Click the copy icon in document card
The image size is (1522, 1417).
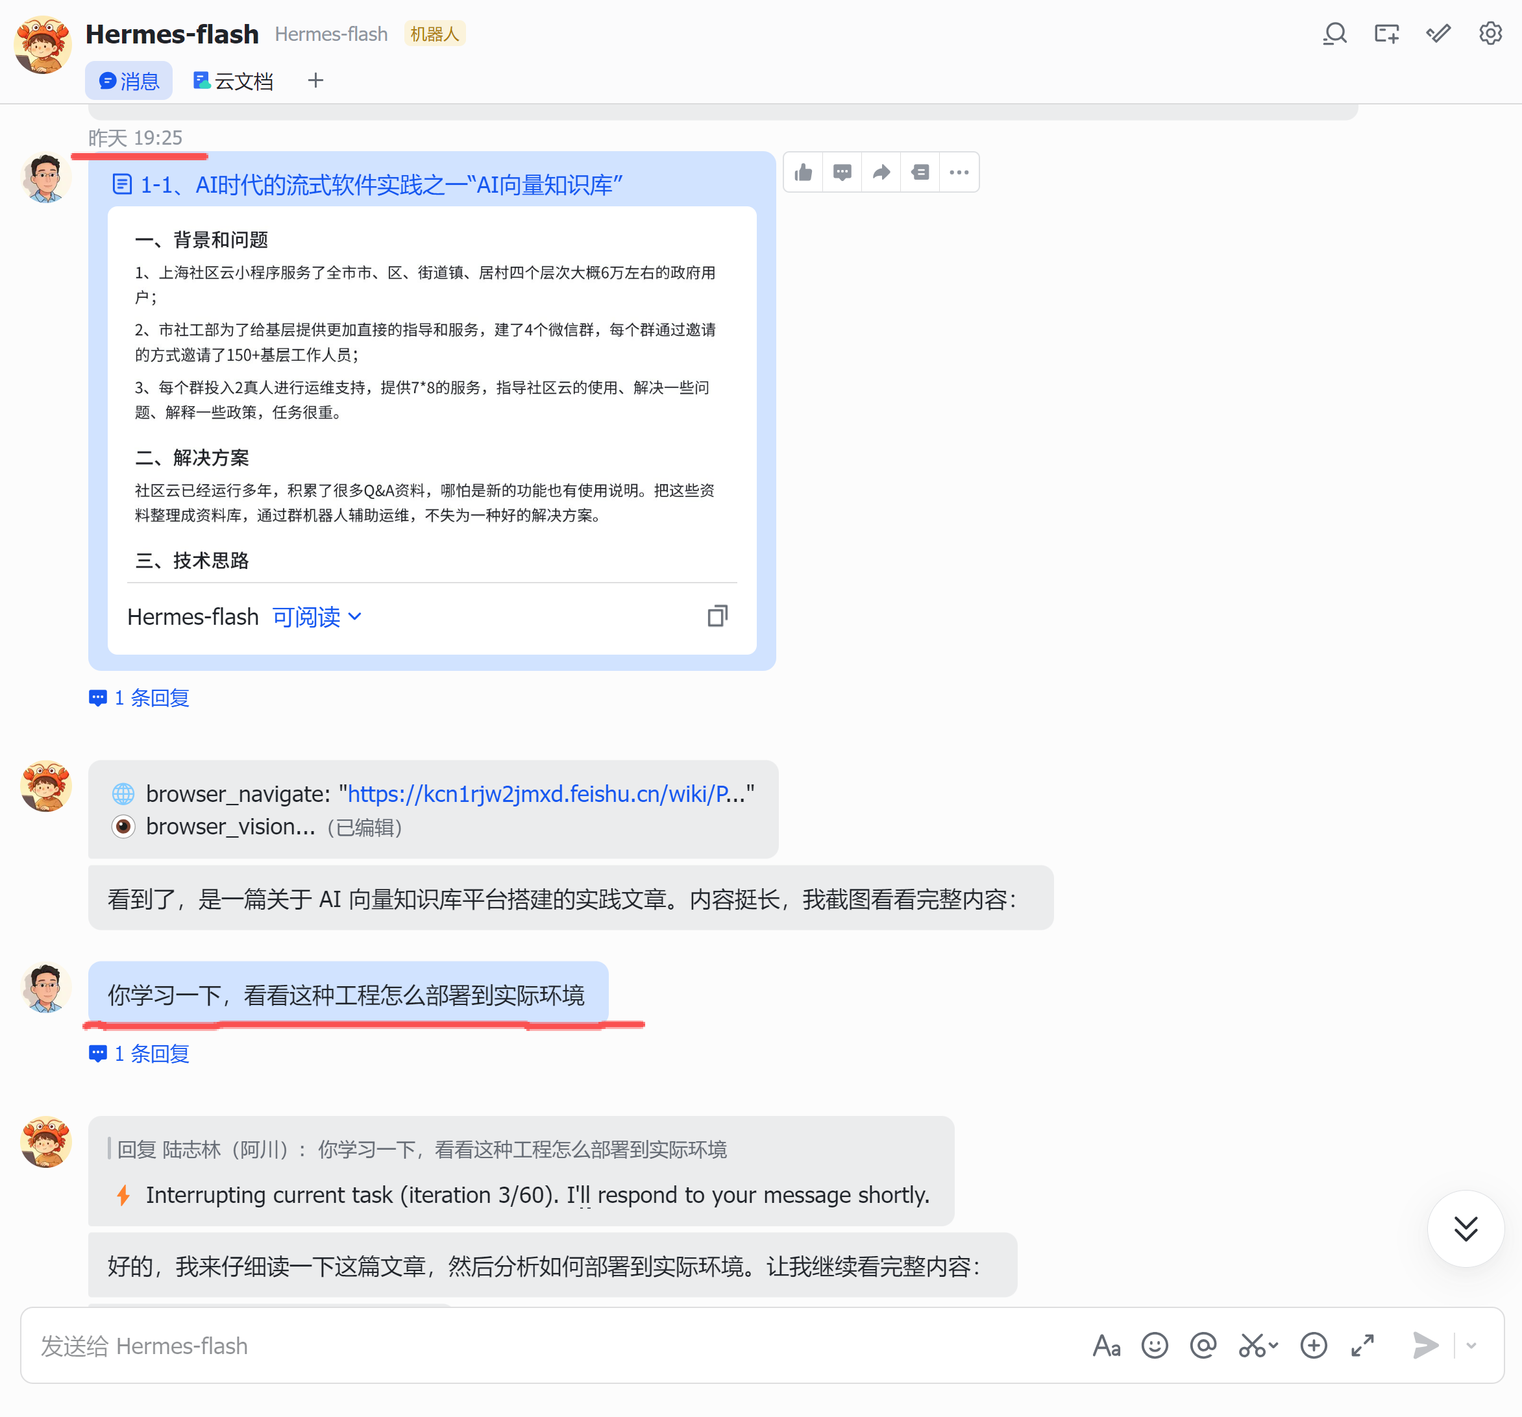click(717, 616)
